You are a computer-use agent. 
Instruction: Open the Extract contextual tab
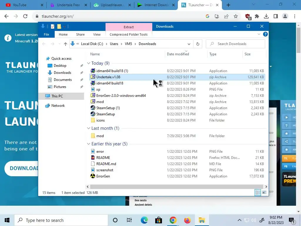[x=129, y=27]
